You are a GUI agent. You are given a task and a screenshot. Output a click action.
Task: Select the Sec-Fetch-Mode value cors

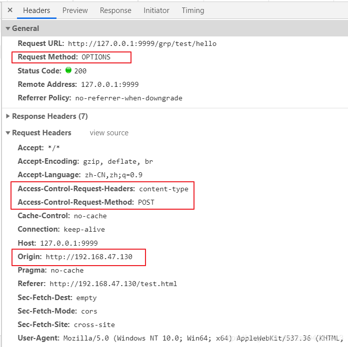(x=89, y=311)
